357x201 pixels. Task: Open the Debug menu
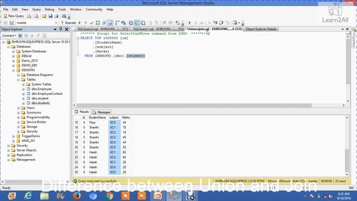(x=50, y=9)
